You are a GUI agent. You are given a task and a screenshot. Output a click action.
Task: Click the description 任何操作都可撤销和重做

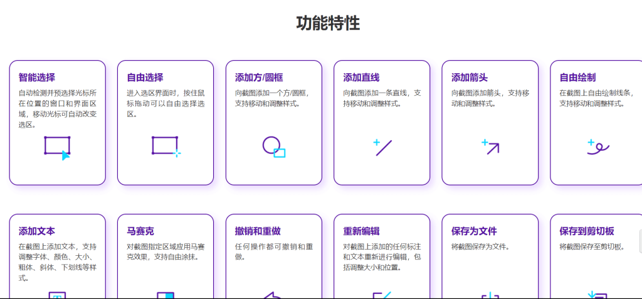pyautogui.click(x=274, y=251)
